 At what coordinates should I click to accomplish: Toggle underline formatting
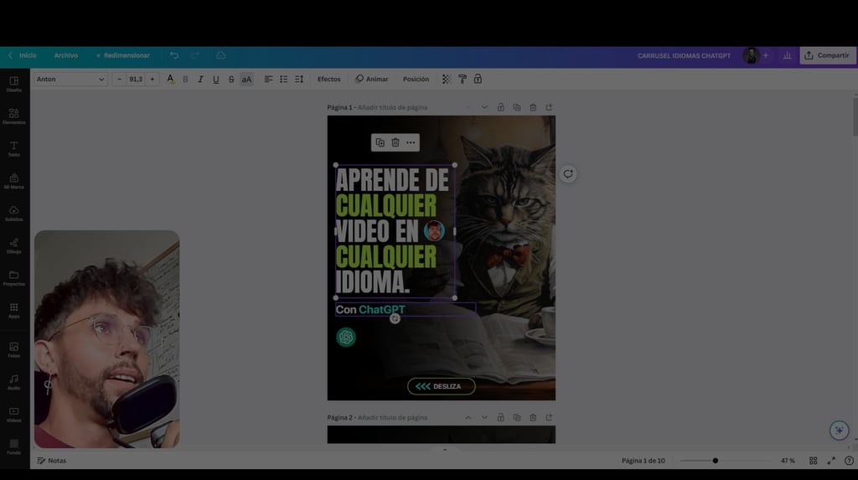click(215, 80)
